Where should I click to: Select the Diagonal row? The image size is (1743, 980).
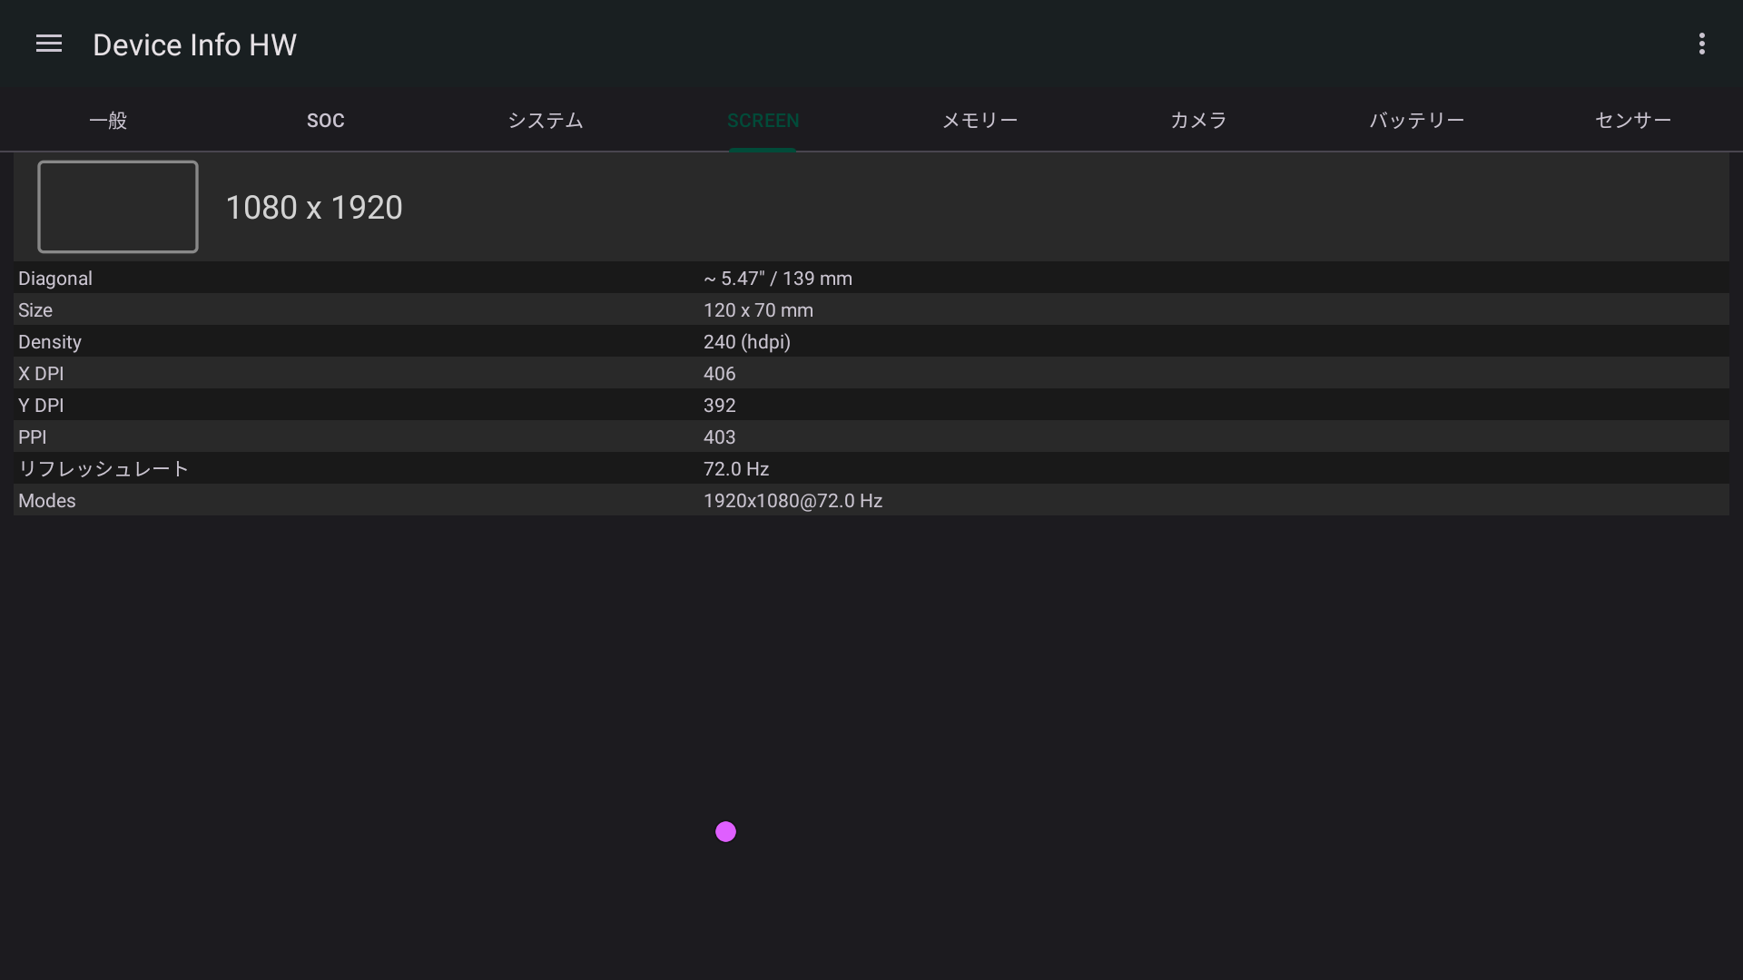click(871, 278)
